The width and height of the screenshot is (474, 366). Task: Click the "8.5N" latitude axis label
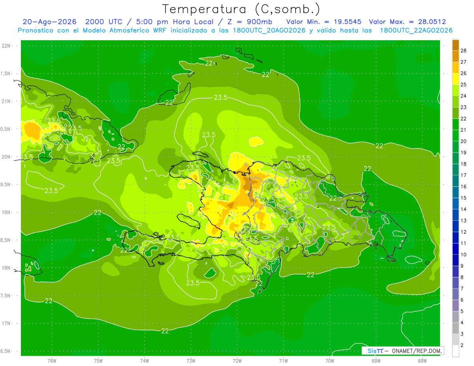click(6, 240)
